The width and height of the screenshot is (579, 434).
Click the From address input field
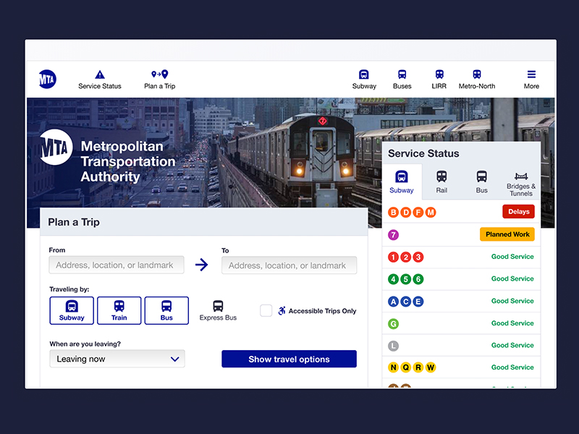click(x=117, y=265)
